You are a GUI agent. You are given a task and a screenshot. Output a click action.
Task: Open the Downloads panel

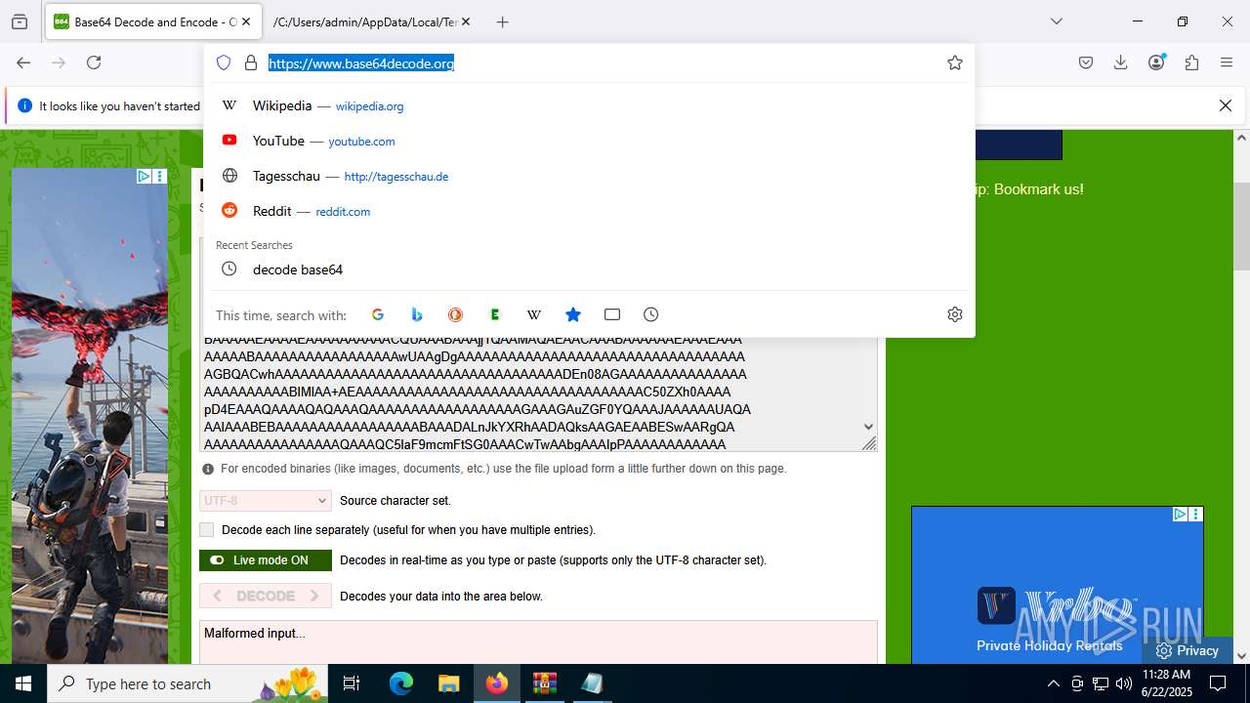1121,62
